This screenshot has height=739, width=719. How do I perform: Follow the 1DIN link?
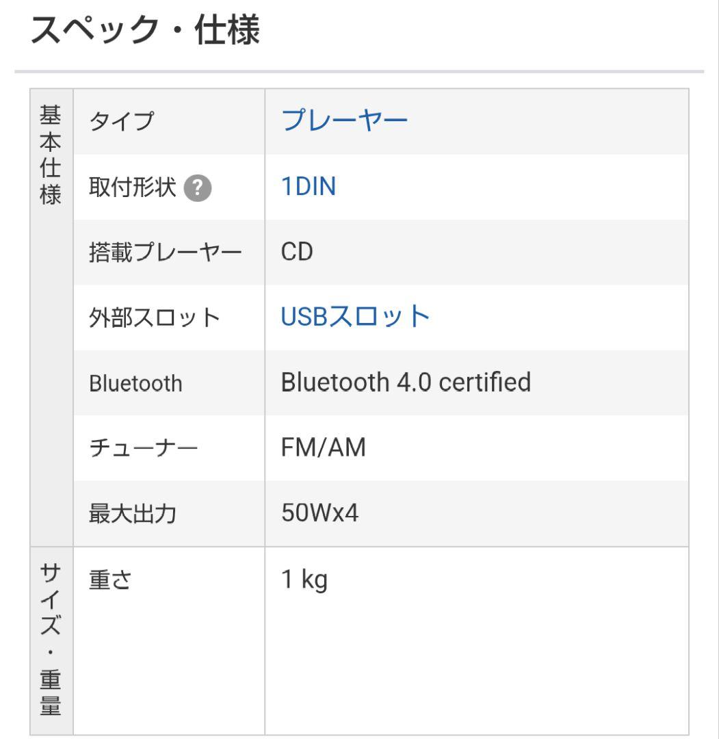pos(309,187)
